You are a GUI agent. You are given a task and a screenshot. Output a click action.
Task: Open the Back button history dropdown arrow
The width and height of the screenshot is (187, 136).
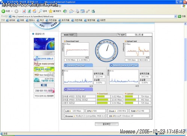coord(12,11)
